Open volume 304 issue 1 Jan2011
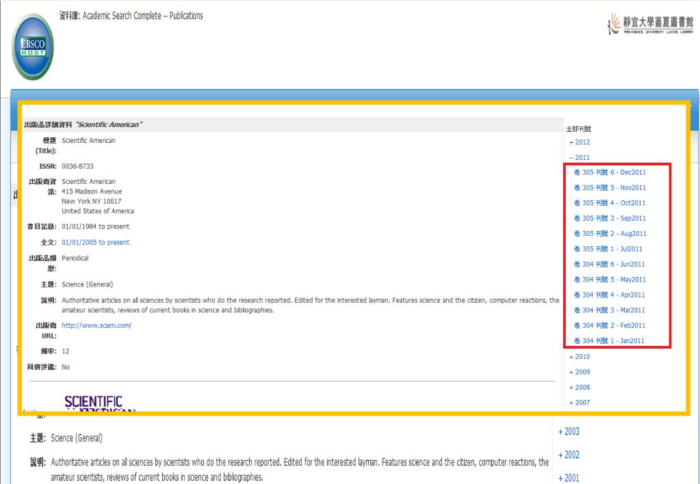Viewport: 700px width, 484px height. pos(609,341)
